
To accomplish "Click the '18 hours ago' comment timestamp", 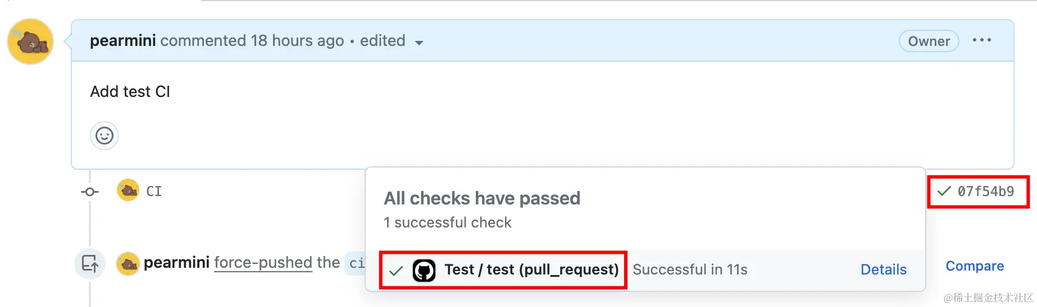I will 297,41.
